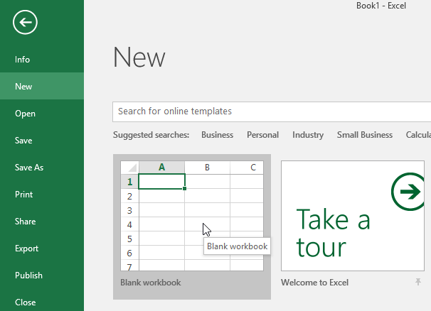
Task: Create a Blank workbook from its thumbnail
Action: click(191, 216)
